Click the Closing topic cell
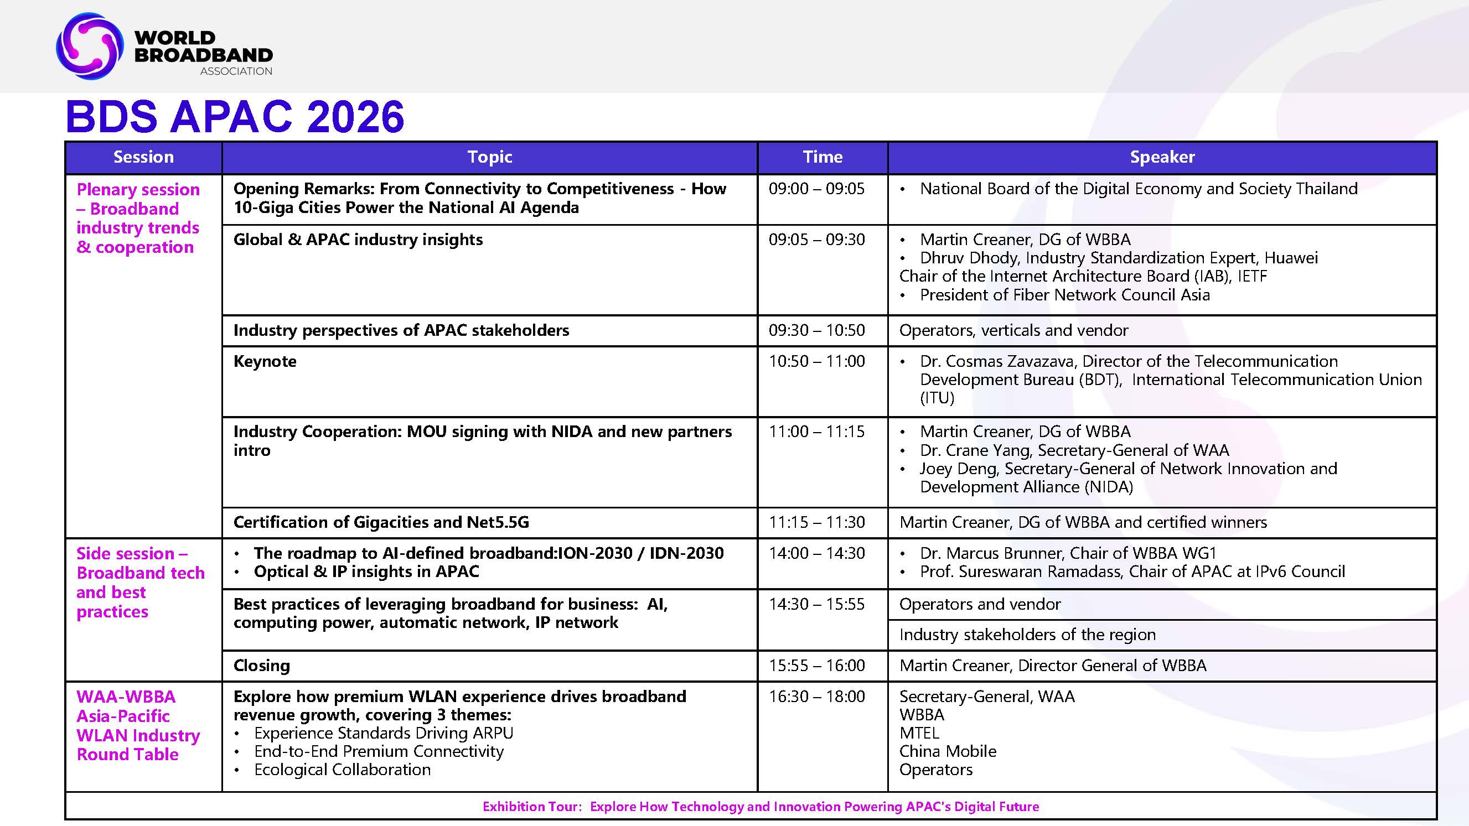The height and width of the screenshot is (826, 1469). pyautogui.click(x=490, y=666)
